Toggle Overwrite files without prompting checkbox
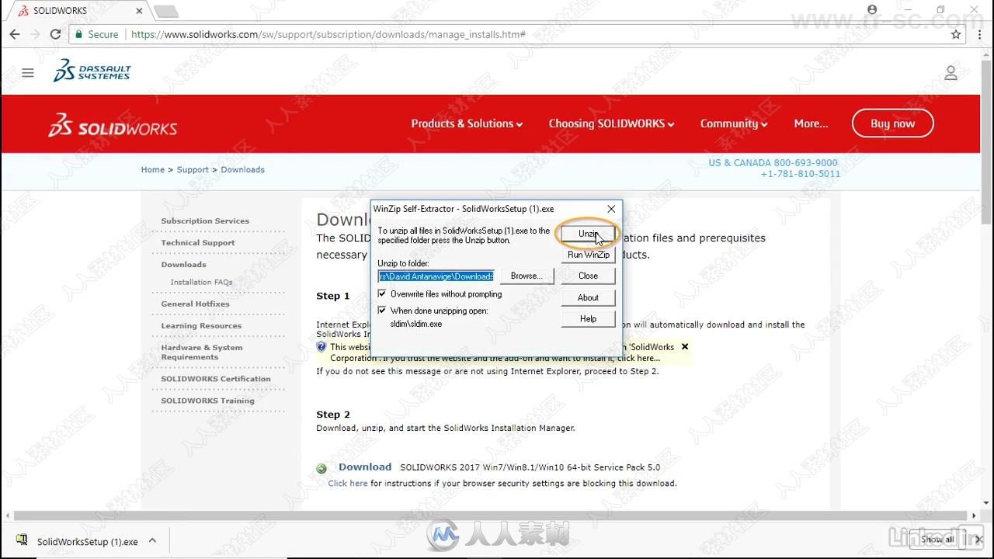The image size is (994, 559). point(381,293)
